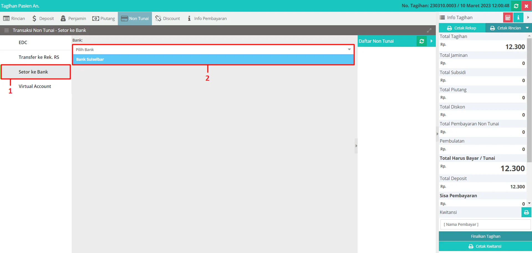Click the Total Deposit value 12.300
Image resolution: width=532 pixels, height=253 pixels.
(x=517, y=187)
